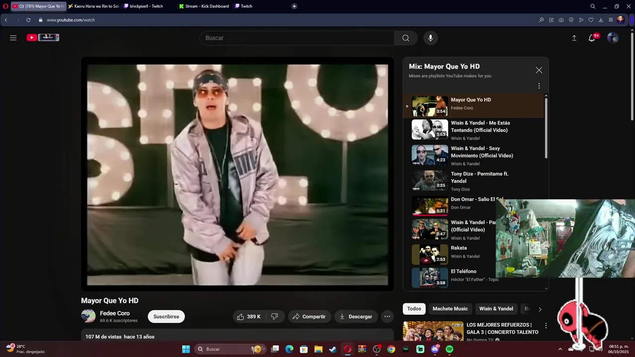The height and width of the screenshot is (357, 635).
Task: Select the Mayor Que Yo HD playlist item
Action: point(474,105)
